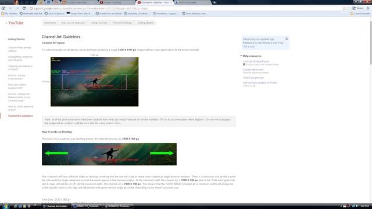The image size is (372, 209).
Task: Open the Check our glossary link
Action: [x=253, y=78]
